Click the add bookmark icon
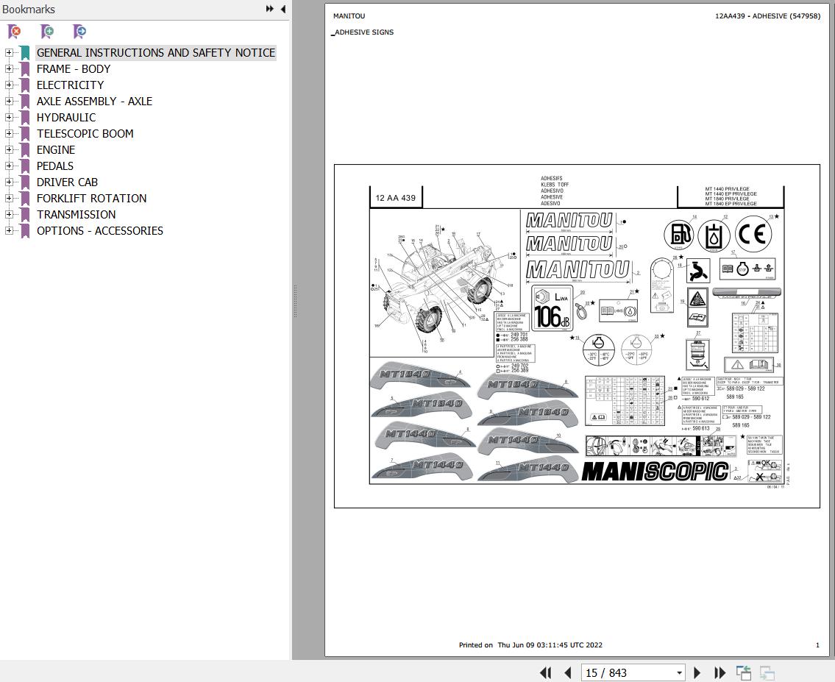Viewport: 835px width, 682px height. pyautogui.click(x=47, y=32)
